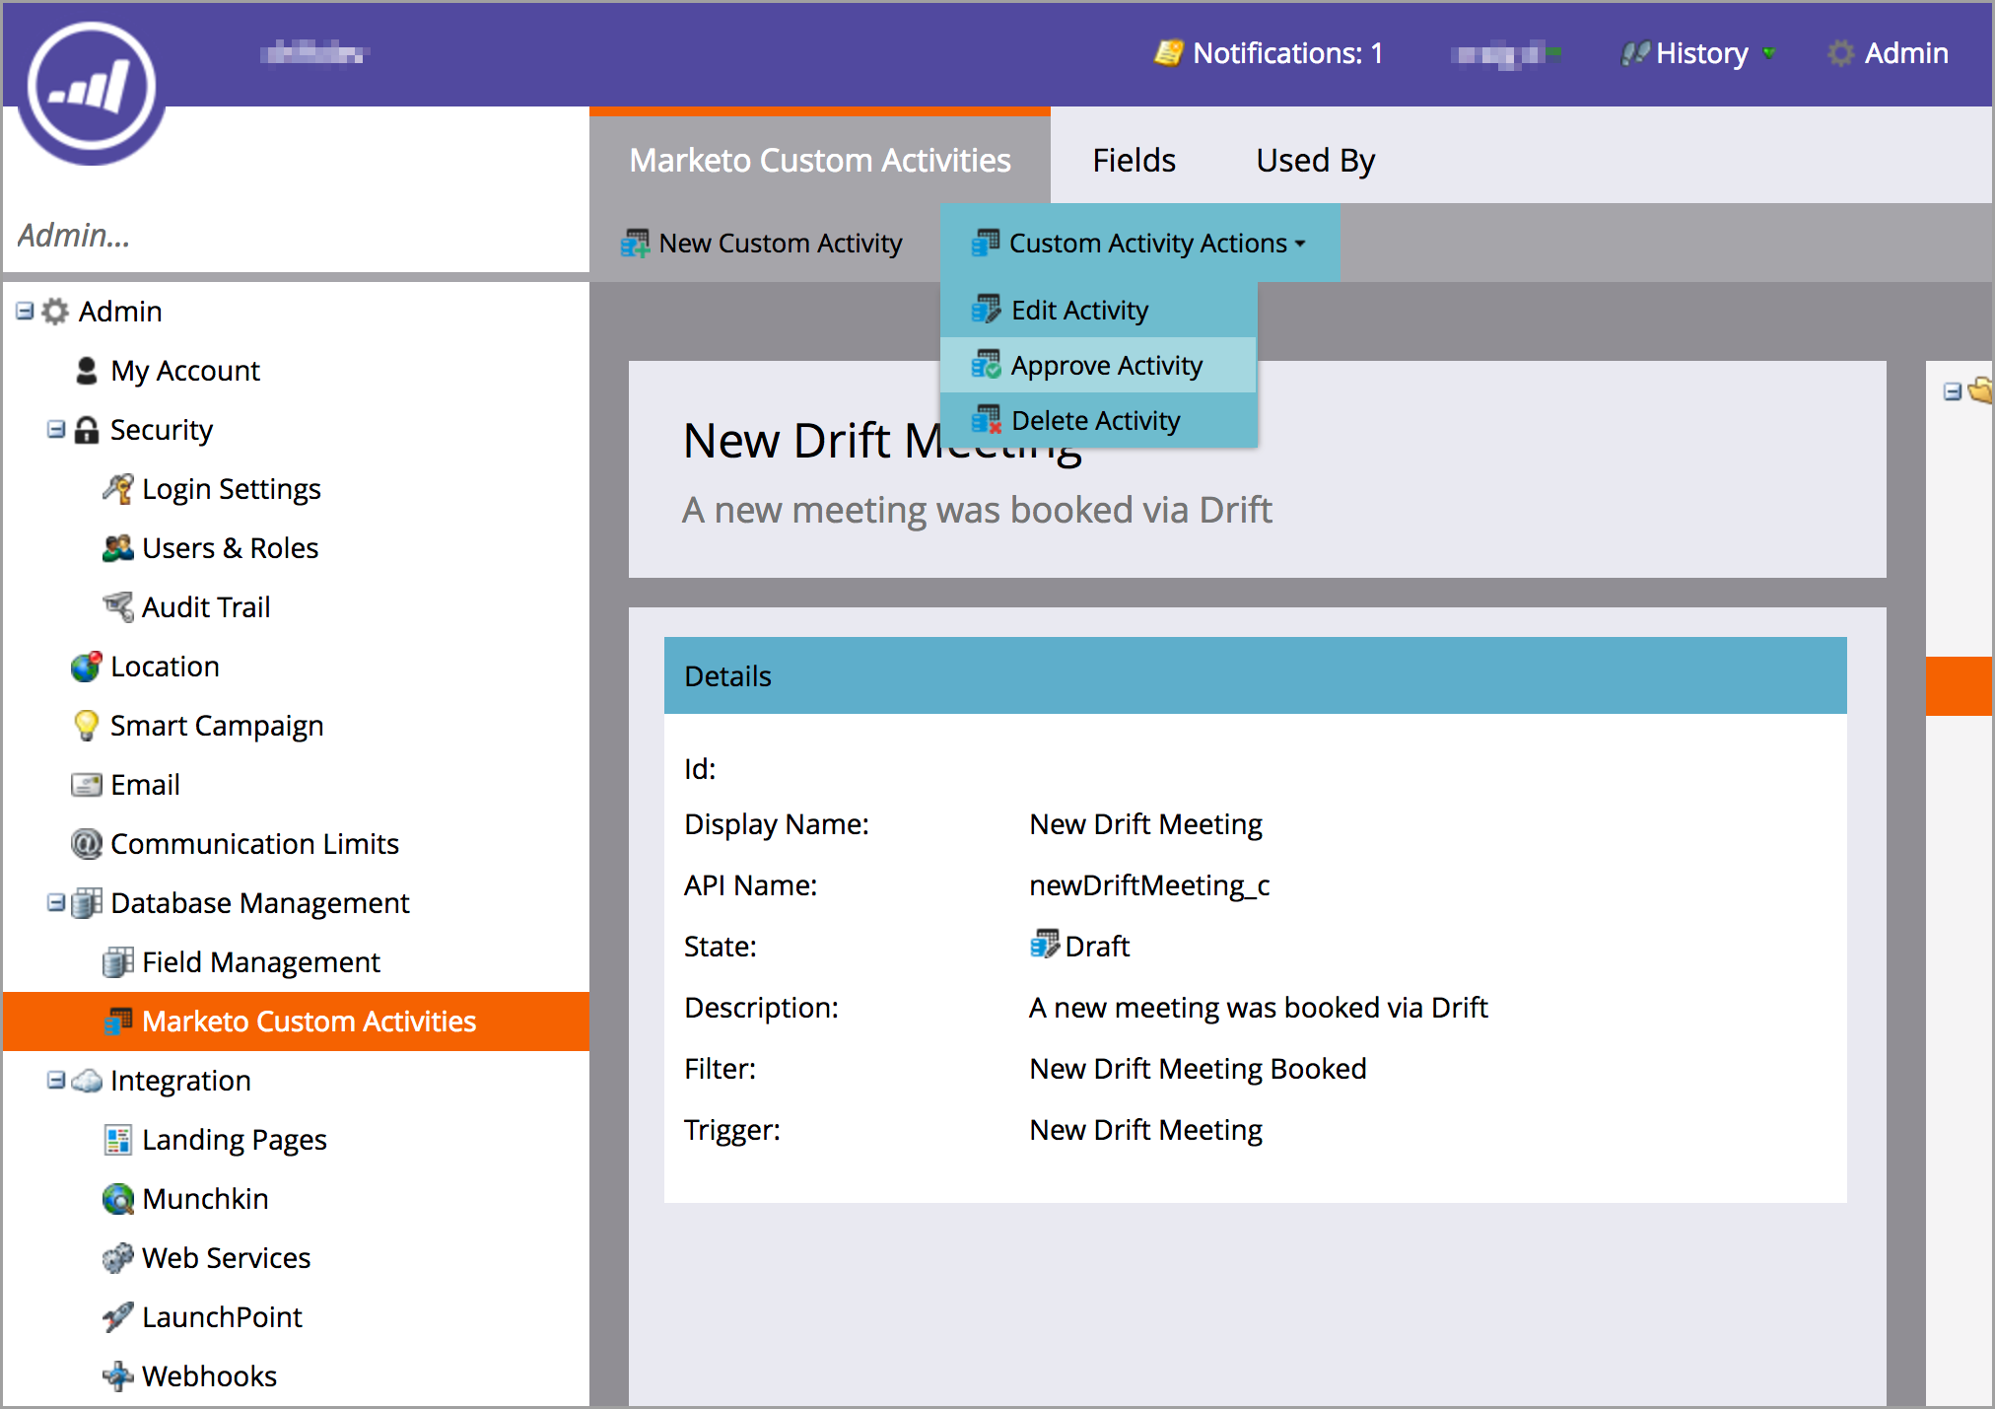Viewport: 1995px width, 1409px height.
Task: Click the My Account person icon
Action: click(87, 371)
